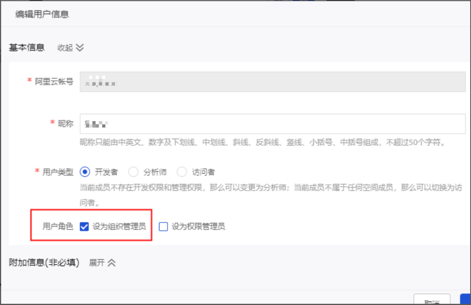471x305 pixels.
Task: Click the 用户角色 label
Action: click(x=58, y=227)
